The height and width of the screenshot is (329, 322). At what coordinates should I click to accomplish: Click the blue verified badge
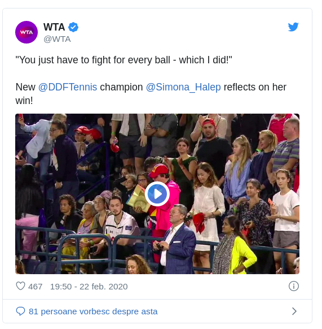(x=74, y=28)
